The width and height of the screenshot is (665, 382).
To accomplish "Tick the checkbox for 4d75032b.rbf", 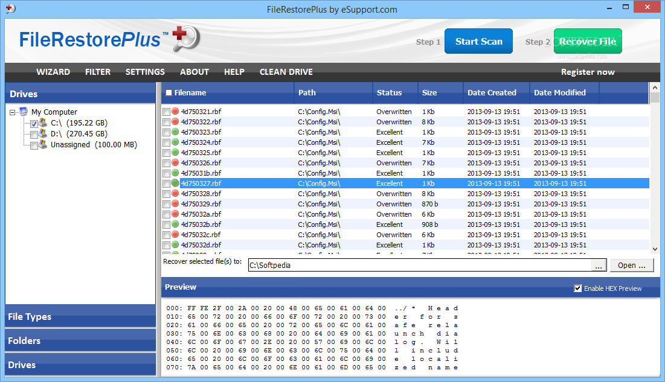I will click(x=166, y=224).
